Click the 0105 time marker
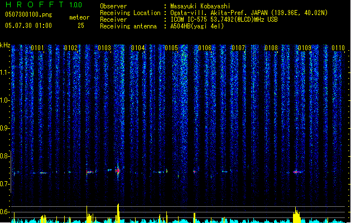This screenshot has height=223, width=351. [x=171, y=47]
